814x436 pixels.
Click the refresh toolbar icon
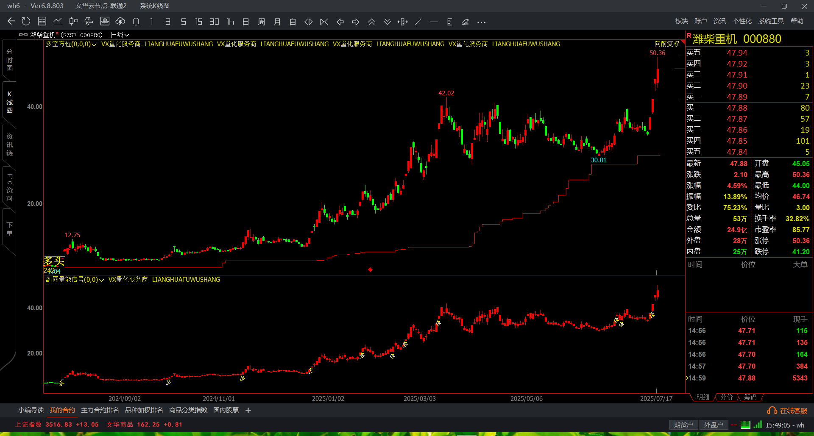(x=26, y=21)
